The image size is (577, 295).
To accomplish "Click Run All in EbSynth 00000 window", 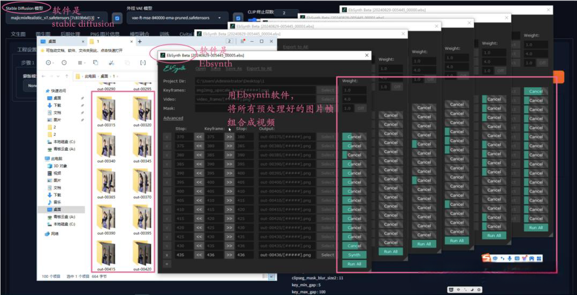I will [x=536, y=228].
